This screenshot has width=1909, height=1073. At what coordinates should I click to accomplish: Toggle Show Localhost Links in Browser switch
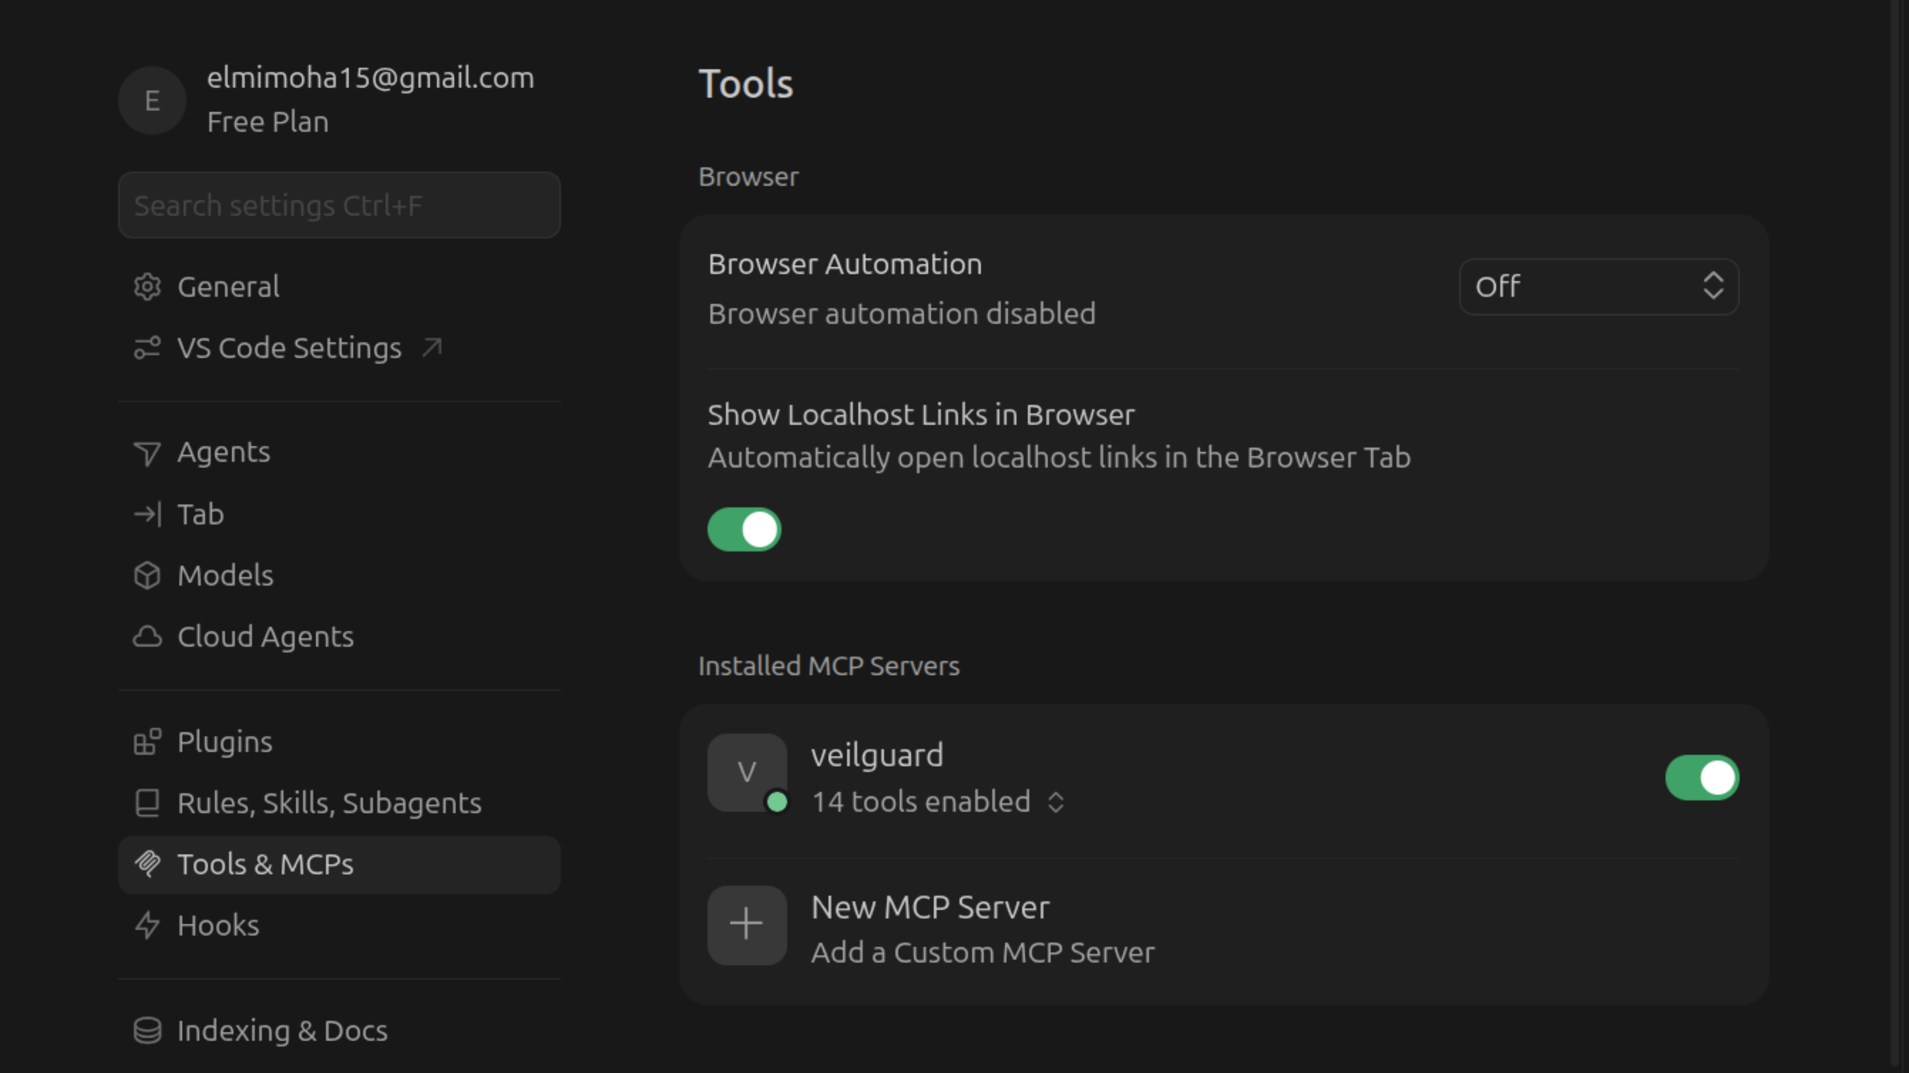[x=744, y=529]
